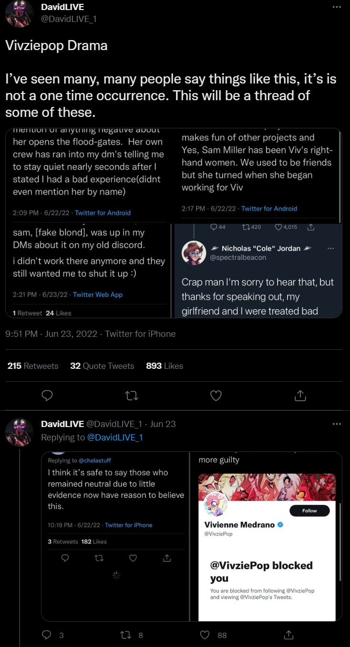View the 215 Retweets list
This screenshot has height=647, width=350.
tap(33, 366)
